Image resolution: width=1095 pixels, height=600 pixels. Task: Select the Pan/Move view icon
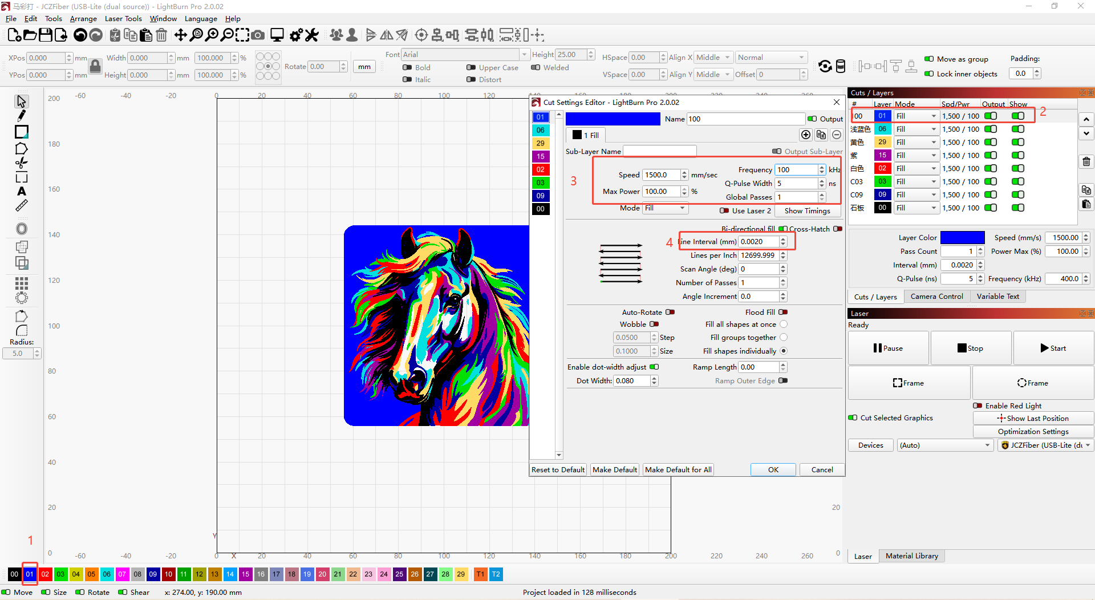180,35
